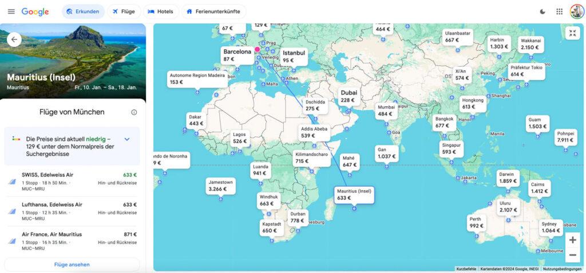Image resolution: width=586 pixels, height=273 pixels.
Task: Open the hamburger main menu
Action: [x=11, y=11]
